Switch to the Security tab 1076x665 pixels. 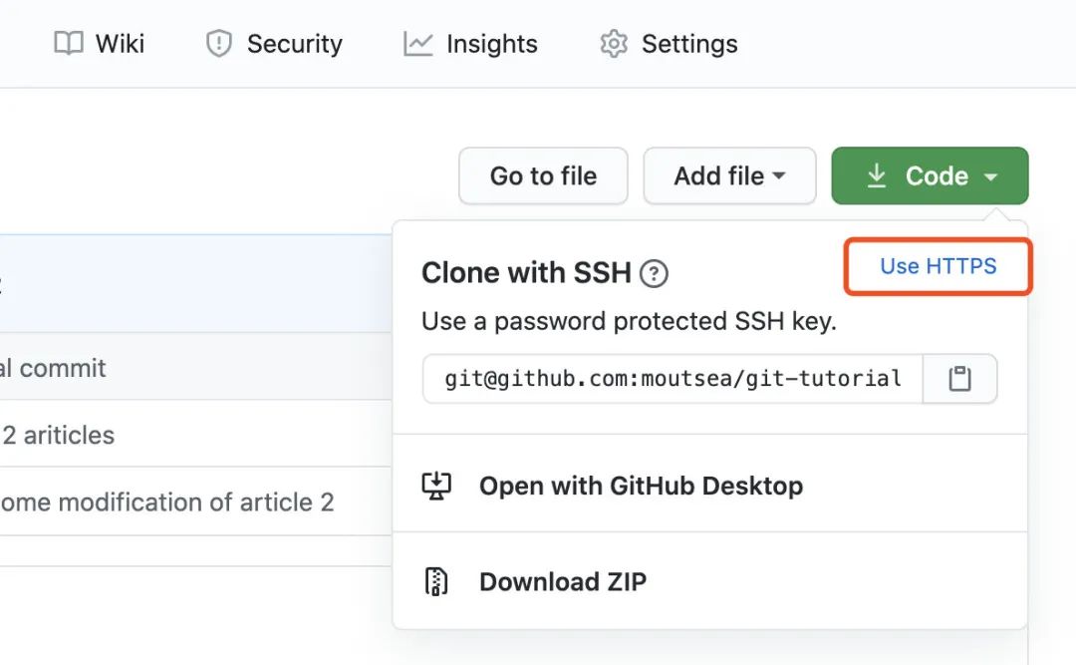point(294,44)
